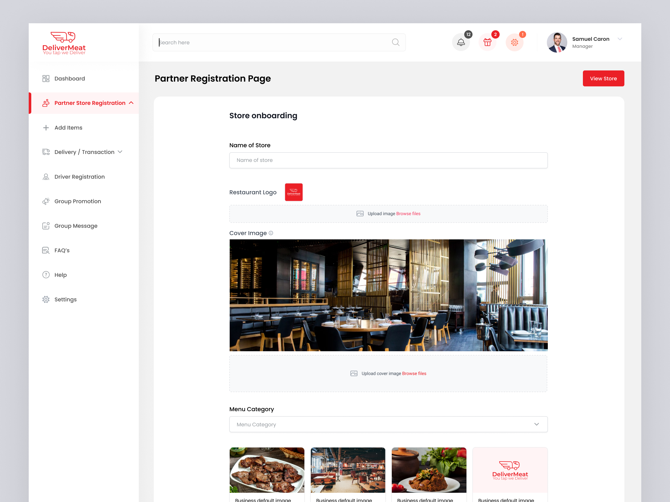Open the Driver Registration person icon
The height and width of the screenshot is (502, 670).
click(46, 177)
